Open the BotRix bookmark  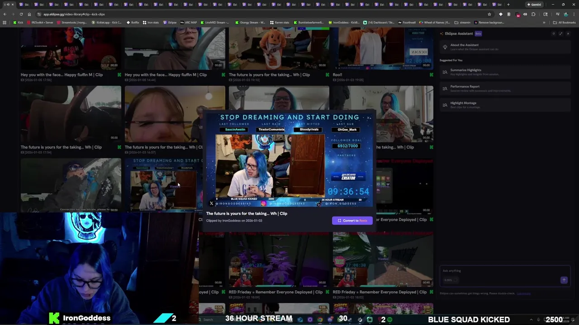133,22
